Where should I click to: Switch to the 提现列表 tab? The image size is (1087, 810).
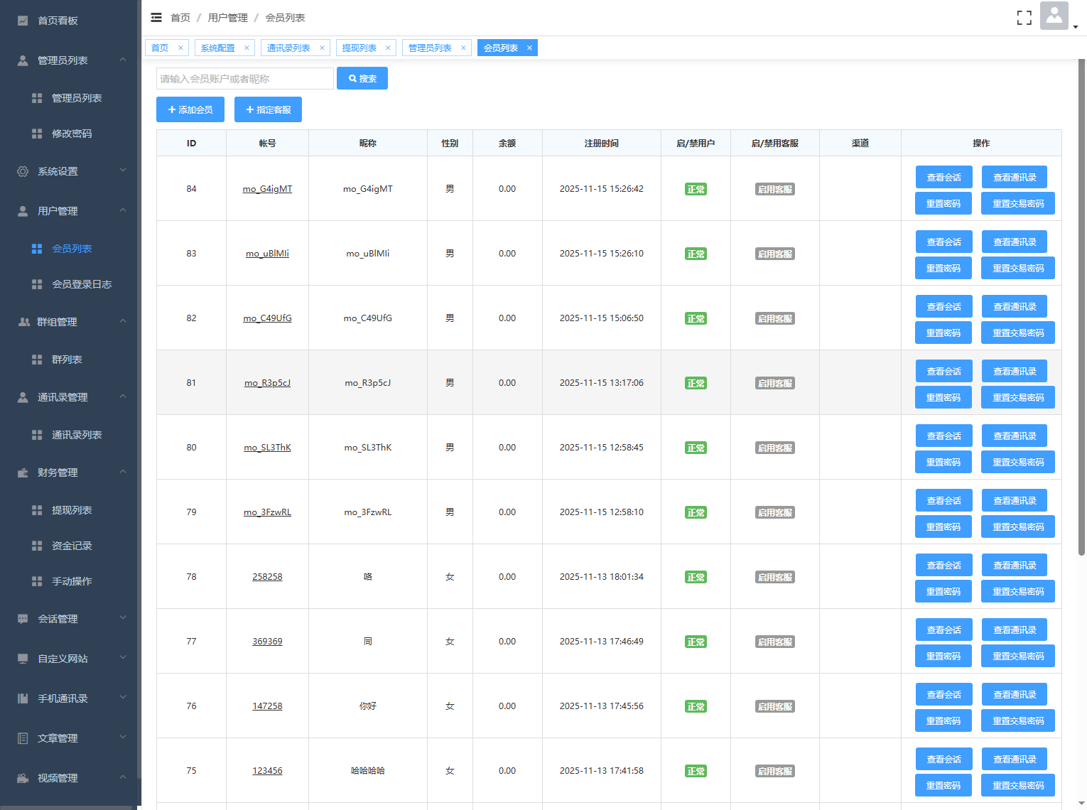click(359, 48)
